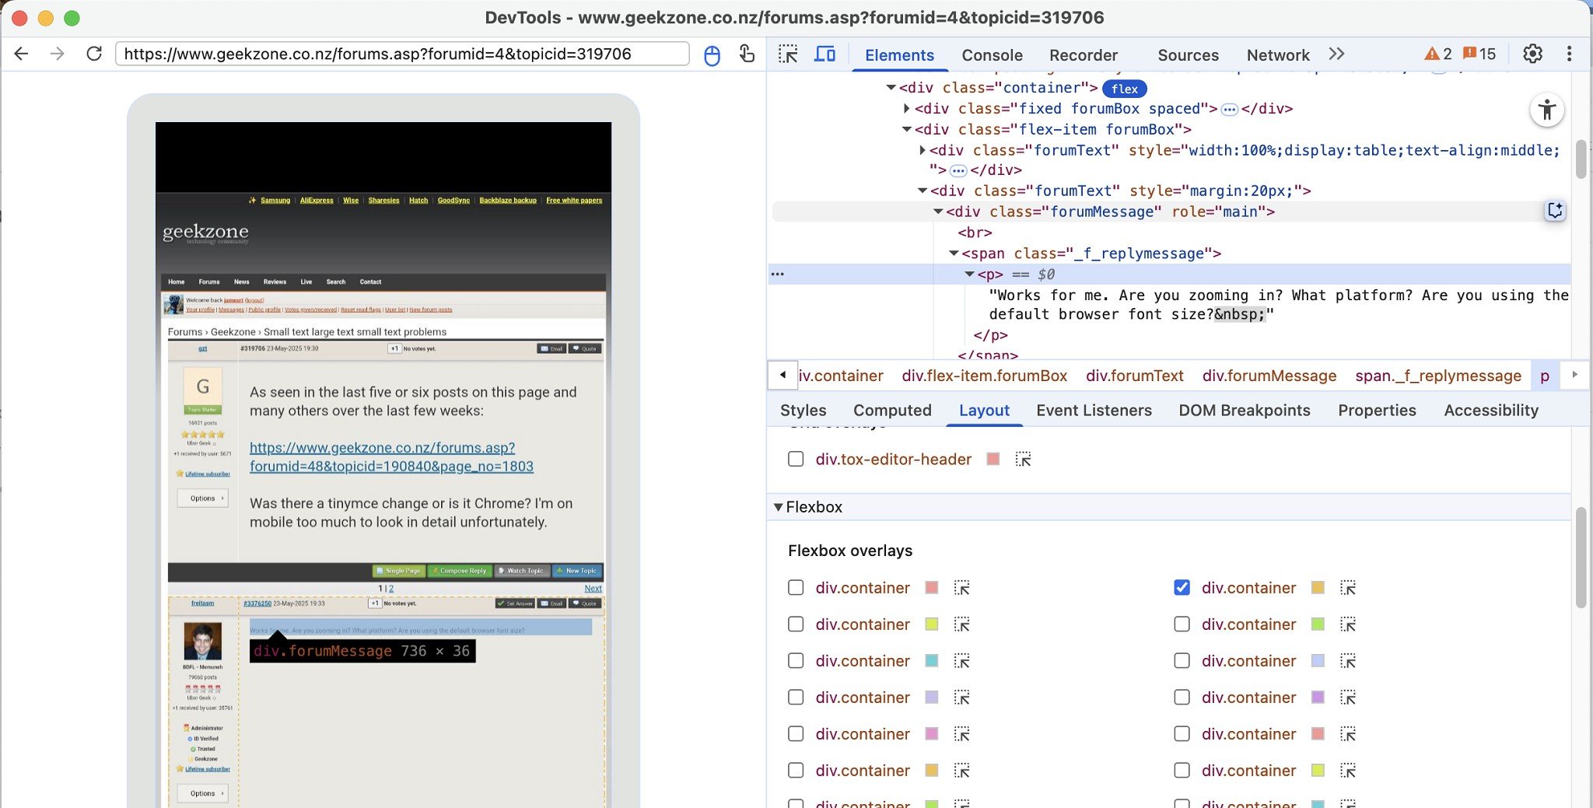
Task: Click the three-dot actions beside the selected p node
Action: coord(777,274)
